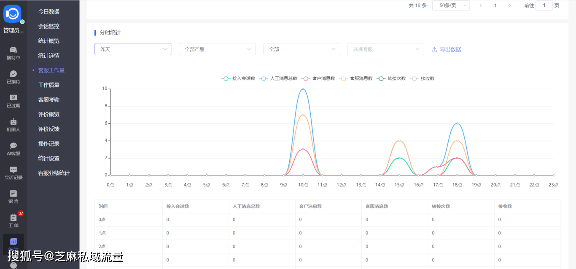Toggle 客户消息数 legend entry
576x269 pixels.
click(318, 79)
